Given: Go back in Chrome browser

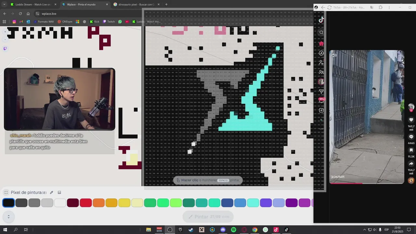Looking at the screenshot, I should (x=5, y=14).
